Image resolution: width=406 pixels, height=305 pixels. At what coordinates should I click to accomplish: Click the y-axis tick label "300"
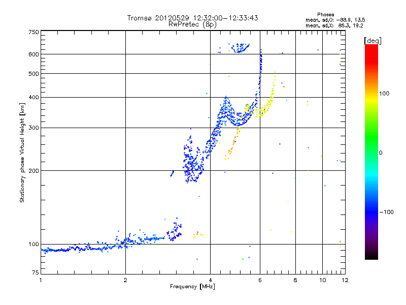(34, 128)
